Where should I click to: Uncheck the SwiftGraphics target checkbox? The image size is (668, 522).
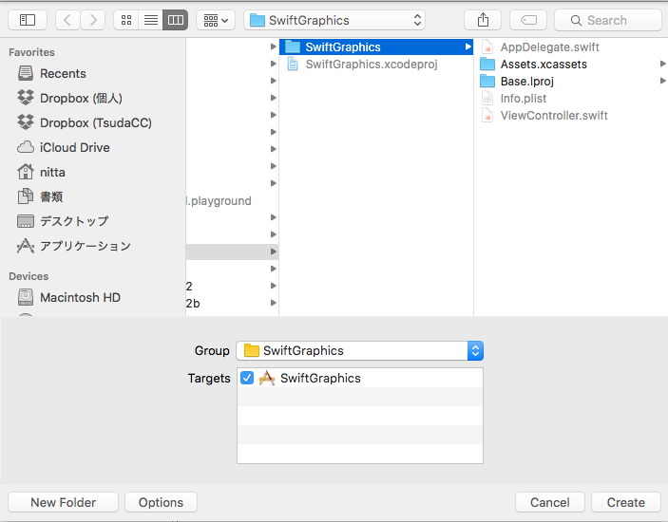click(247, 378)
